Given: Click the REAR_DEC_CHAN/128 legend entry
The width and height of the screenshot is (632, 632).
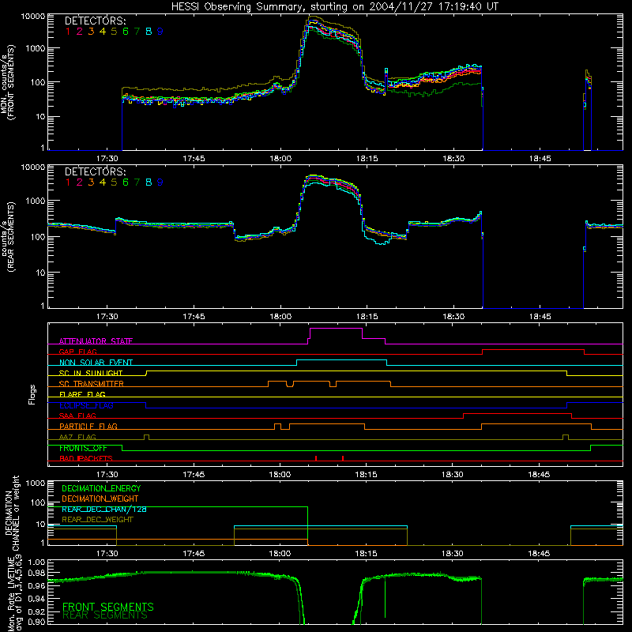Looking at the screenshot, I should pyautogui.click(x=104, y=510).
